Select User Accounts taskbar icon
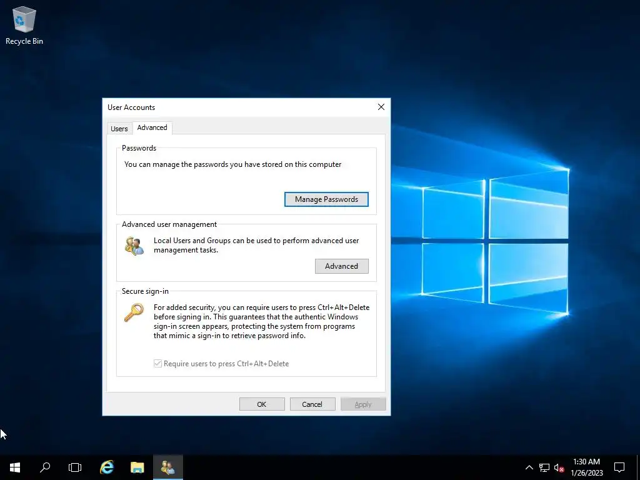 167,467
